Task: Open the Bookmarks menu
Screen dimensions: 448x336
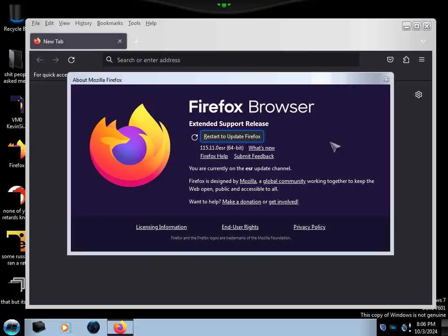Action: coord(110,23)
